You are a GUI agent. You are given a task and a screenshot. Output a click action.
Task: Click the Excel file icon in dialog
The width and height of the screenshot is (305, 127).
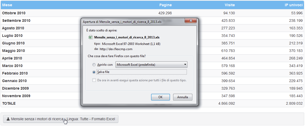91,37
